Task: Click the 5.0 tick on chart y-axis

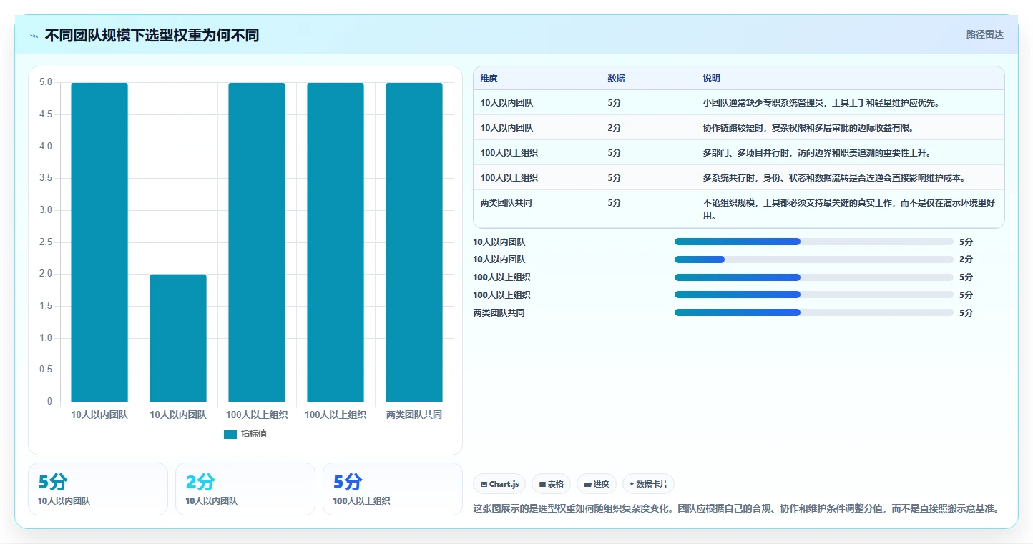Action: (45, 82)
